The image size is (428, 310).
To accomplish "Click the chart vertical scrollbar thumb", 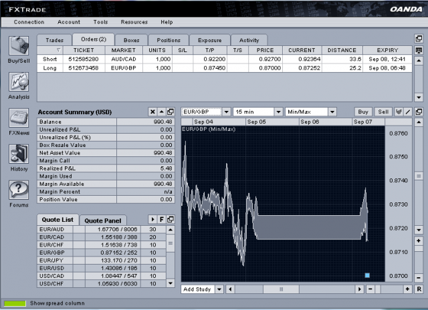I will (419, 176).
